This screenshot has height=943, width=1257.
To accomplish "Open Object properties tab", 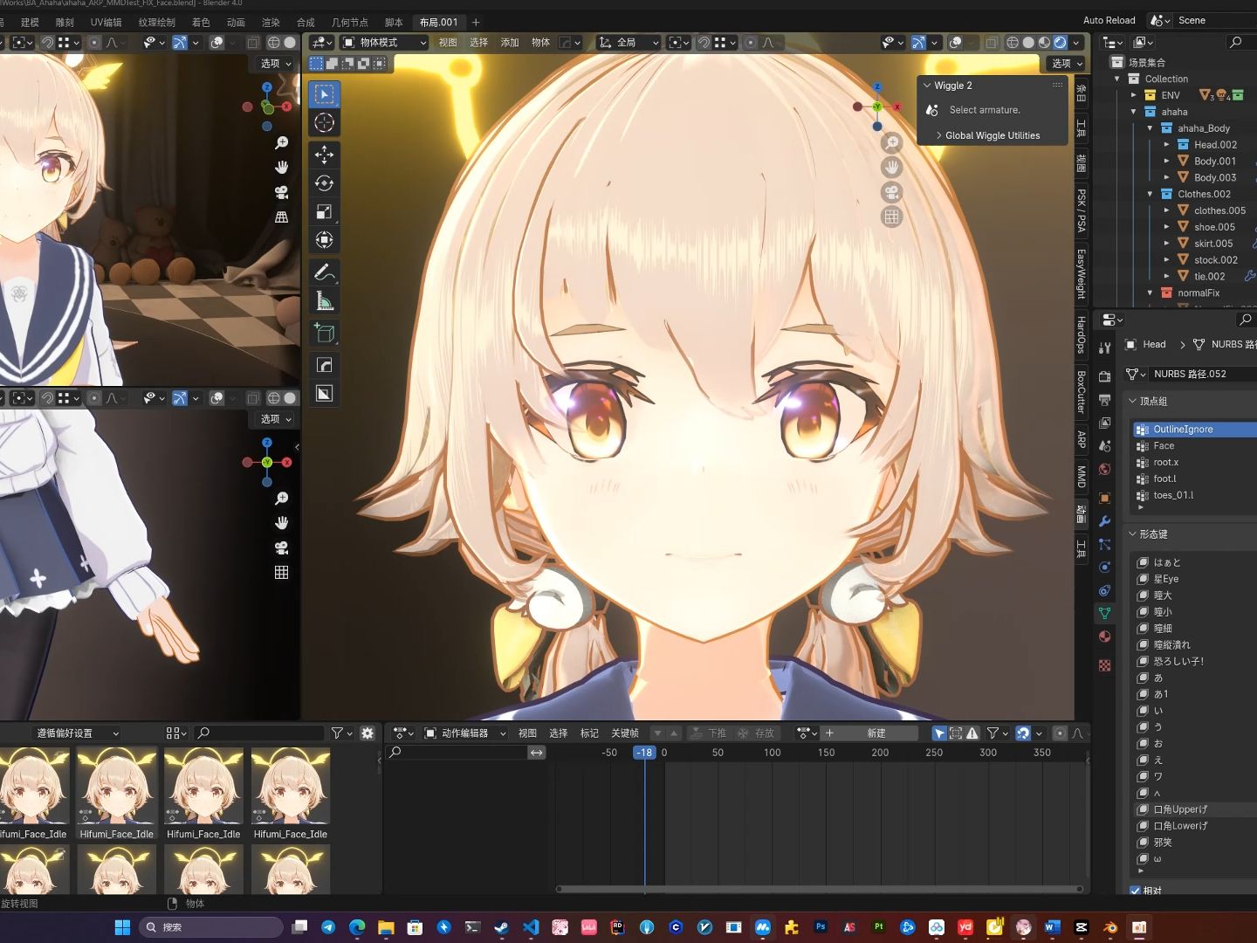I will [1104, 498].
